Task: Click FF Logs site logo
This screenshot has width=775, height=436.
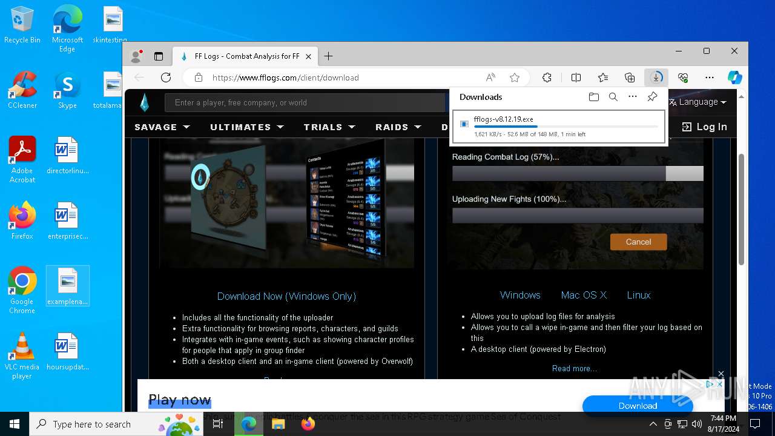Action: tap(144, 102)
